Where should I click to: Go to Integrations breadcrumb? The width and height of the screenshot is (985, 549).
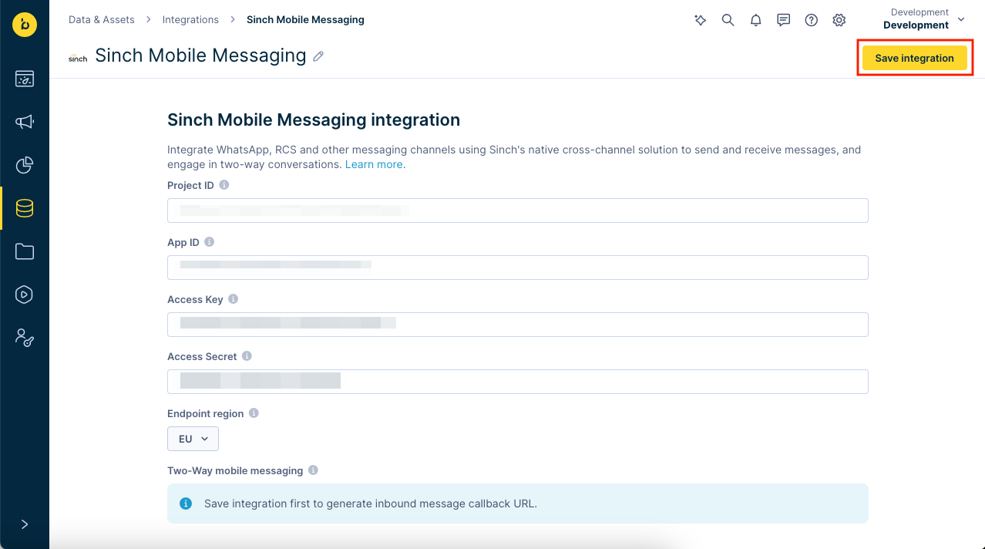(x=190, y=19)
